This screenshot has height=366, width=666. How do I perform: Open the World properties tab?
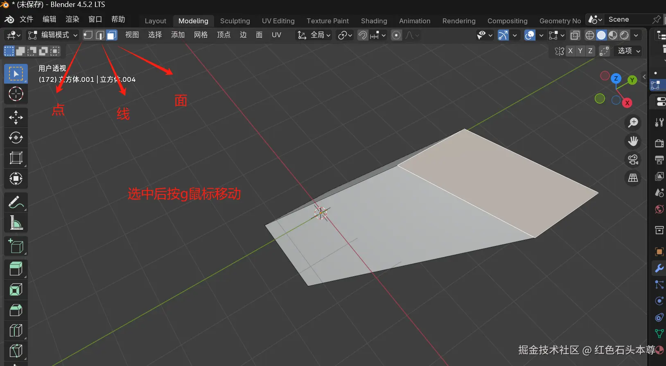[x=659, y=209]
